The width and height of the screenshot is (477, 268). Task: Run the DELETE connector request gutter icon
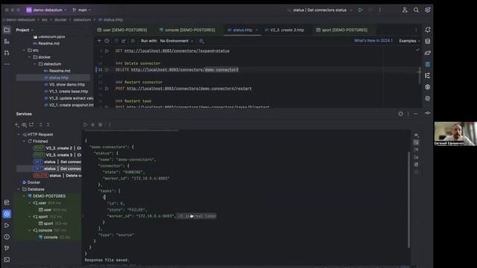(107, 69)
